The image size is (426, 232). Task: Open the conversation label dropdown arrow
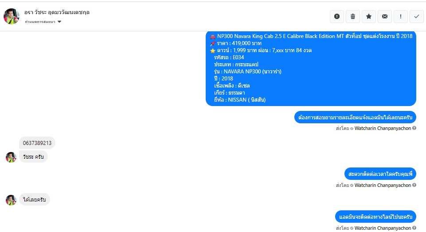tap(59, 22)
